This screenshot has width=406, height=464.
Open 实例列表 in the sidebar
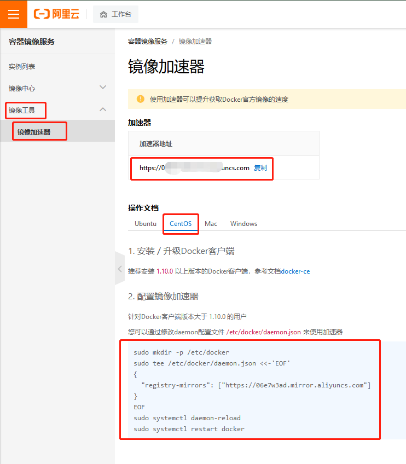tap(22, 67)
